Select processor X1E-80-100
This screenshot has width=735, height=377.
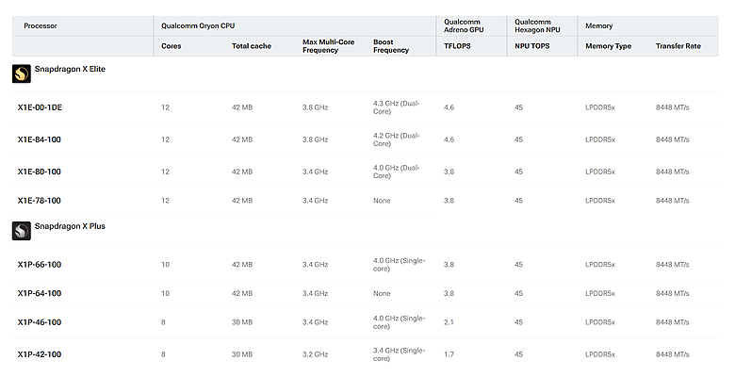coord(40,172)
